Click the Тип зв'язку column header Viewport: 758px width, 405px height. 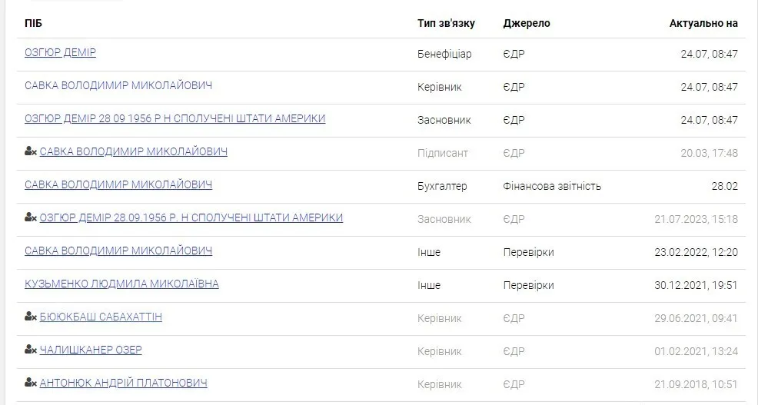[446, 23]
